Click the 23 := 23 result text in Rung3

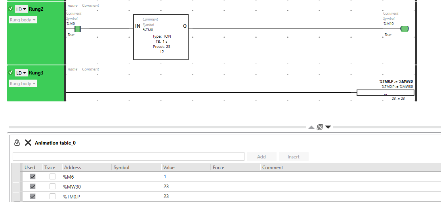pos(398,99)
